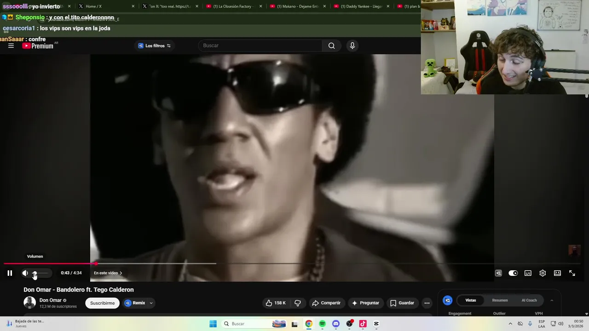Screen dimensions: 589x331
Task: Open Discord from the taskbar
Action: pyautogui.click(x=336, y=324)
